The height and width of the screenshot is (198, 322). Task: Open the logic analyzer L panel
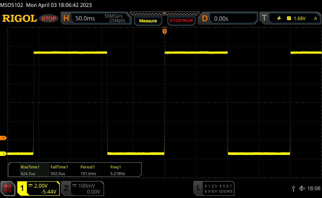[198, 188]
